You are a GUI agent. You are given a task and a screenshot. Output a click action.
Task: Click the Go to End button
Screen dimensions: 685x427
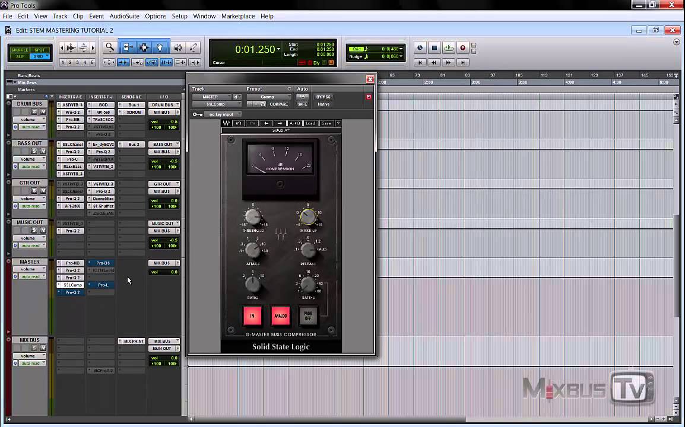click(462, 62)
